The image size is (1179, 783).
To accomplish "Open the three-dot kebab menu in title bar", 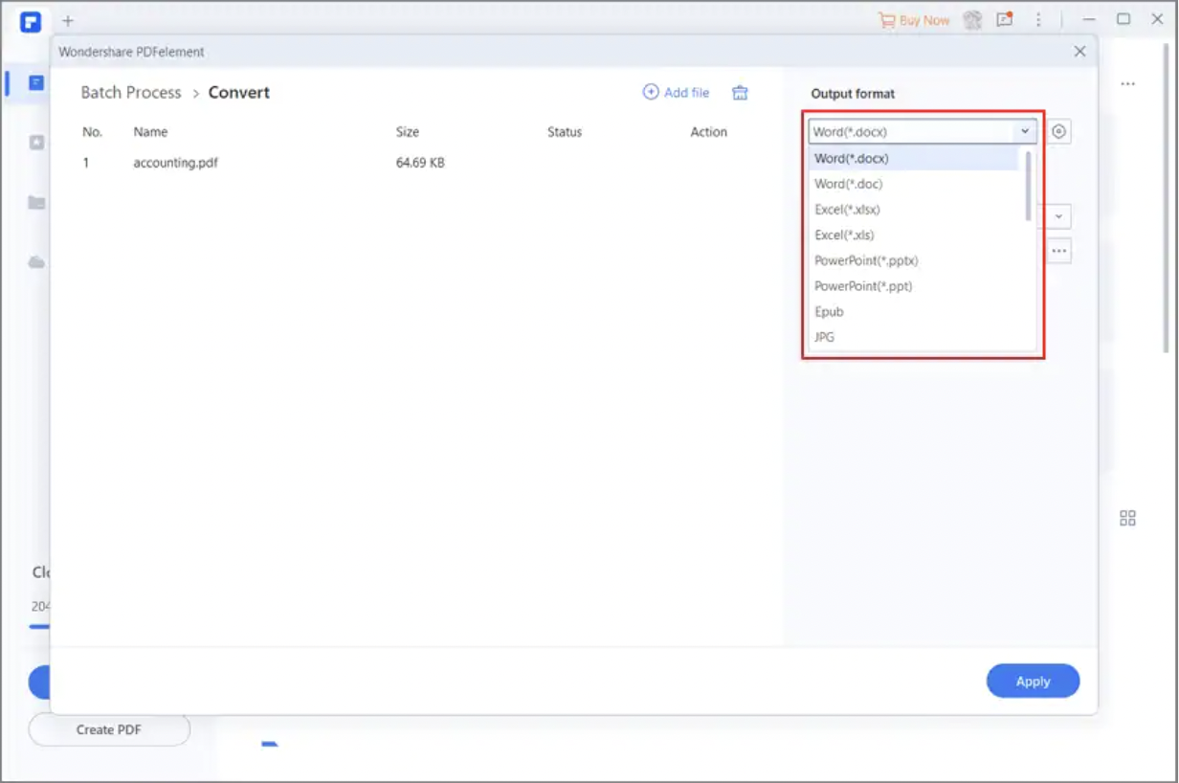I will tap(1038, 19).
